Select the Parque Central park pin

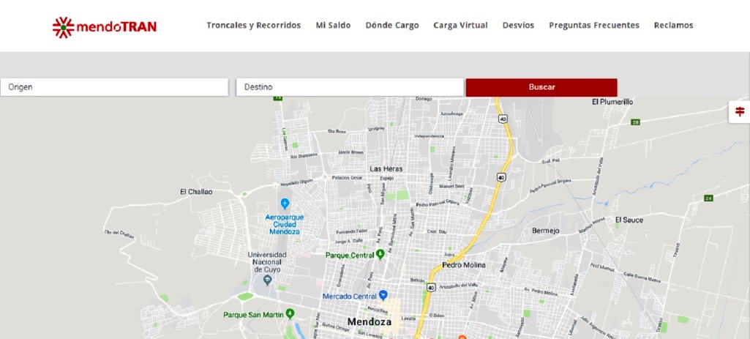pos(380,254)
